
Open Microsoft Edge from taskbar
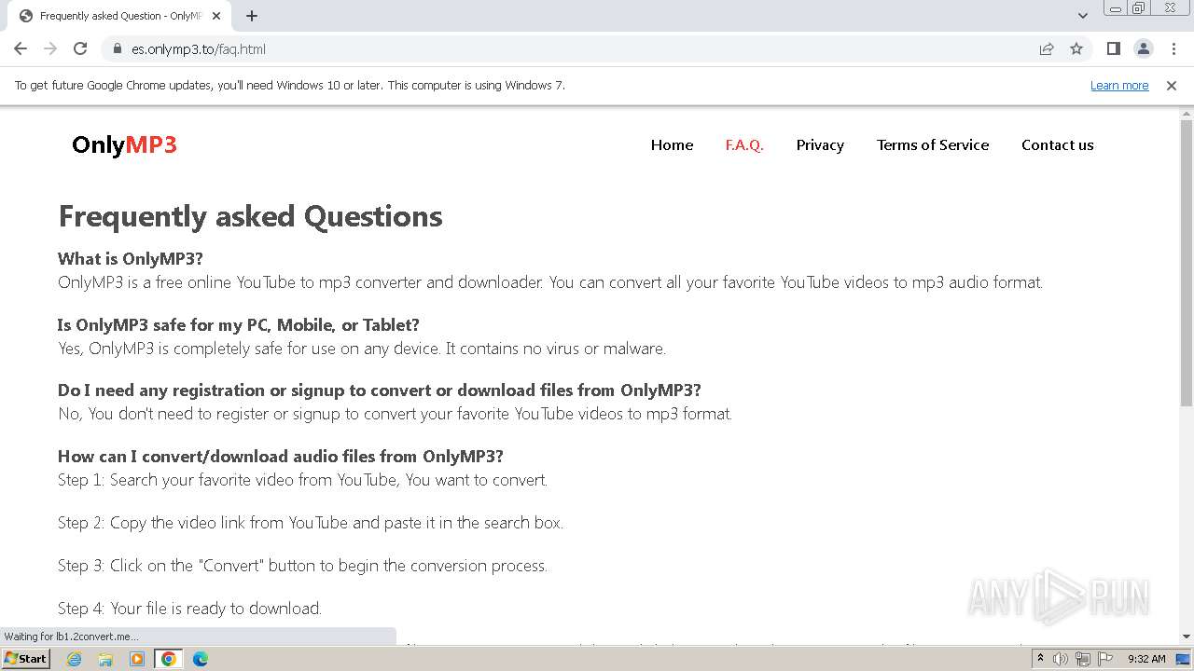(x=201, y=659)
